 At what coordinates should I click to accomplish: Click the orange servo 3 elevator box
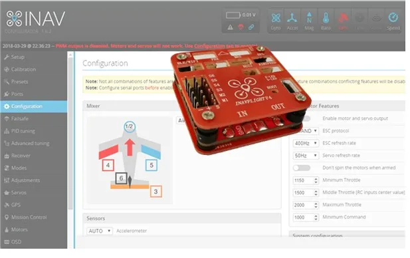tap(156, 192)
